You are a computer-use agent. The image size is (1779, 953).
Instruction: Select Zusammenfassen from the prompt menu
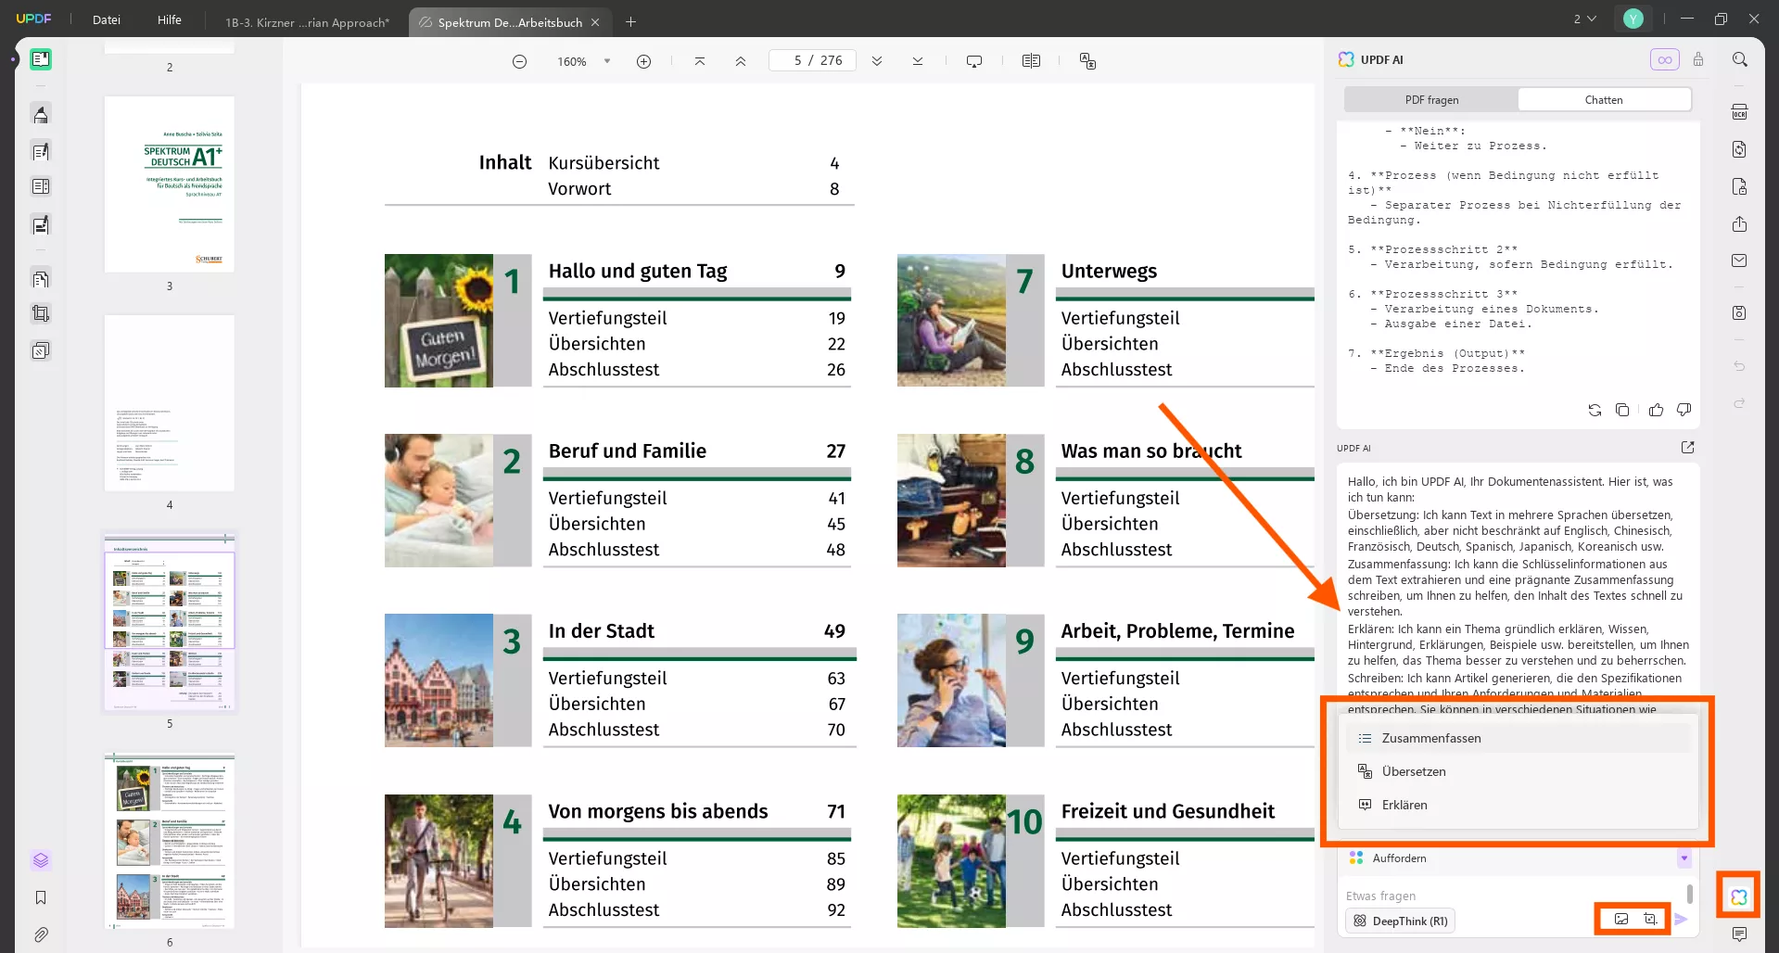click(x=1430, y=738)
